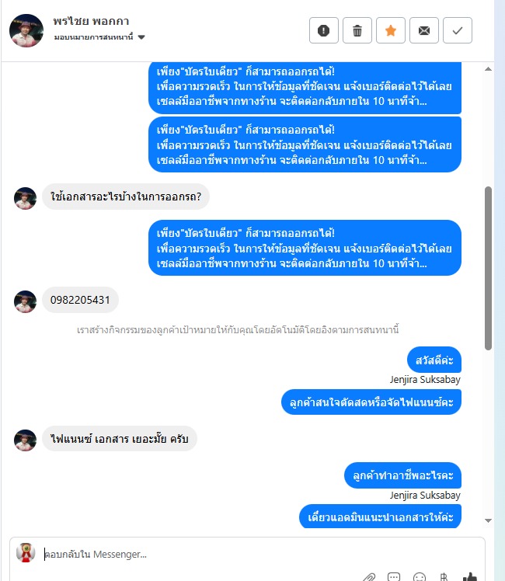Viewport: 505px width, 581px height.
Task: Click the page avatar beside reply box
Action: click(x=26, y=552)
